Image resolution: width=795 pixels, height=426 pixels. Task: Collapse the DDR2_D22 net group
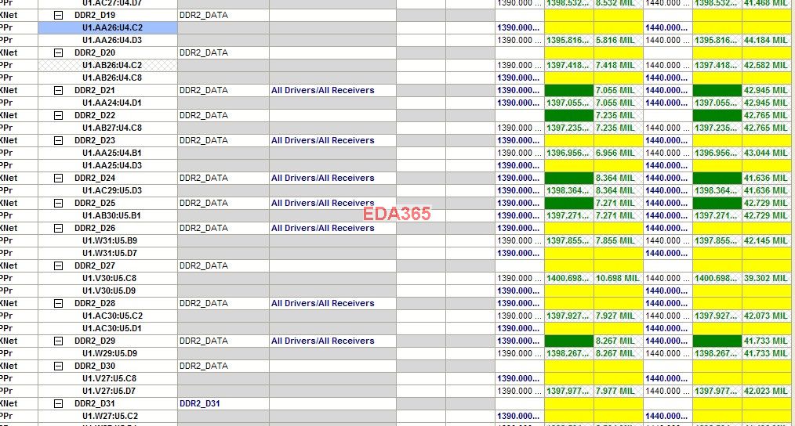58,115
